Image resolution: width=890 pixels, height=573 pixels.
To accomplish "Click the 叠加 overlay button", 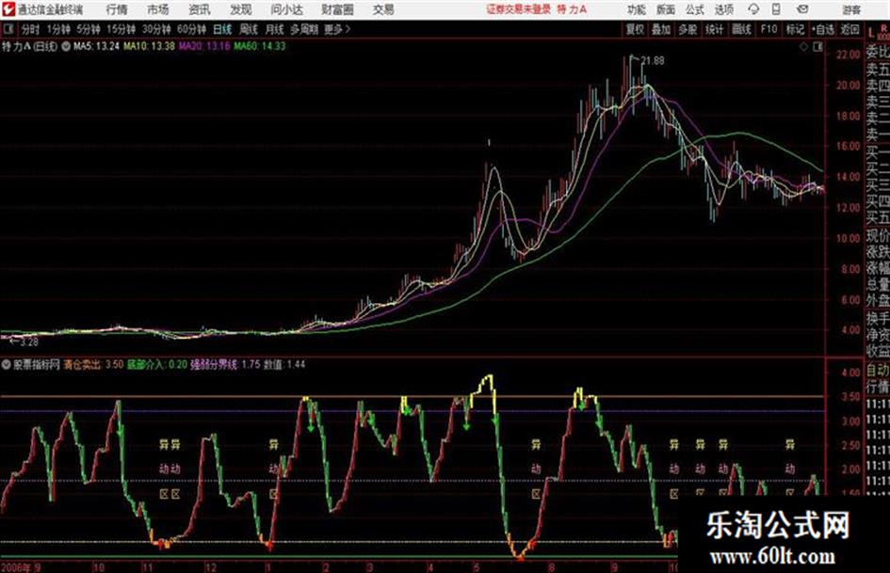I will [x=661, y=29].
